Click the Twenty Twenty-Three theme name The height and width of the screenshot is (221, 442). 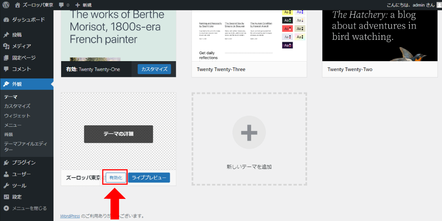(x=221, y=69)
